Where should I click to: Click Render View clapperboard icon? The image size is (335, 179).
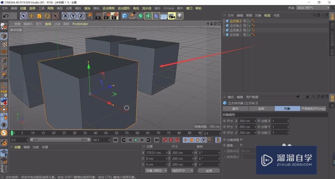(x=98, y=16)
